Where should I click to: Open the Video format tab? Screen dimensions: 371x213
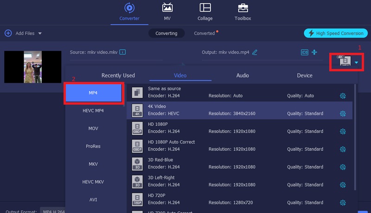pyautogui.click(x=180, y=75)
